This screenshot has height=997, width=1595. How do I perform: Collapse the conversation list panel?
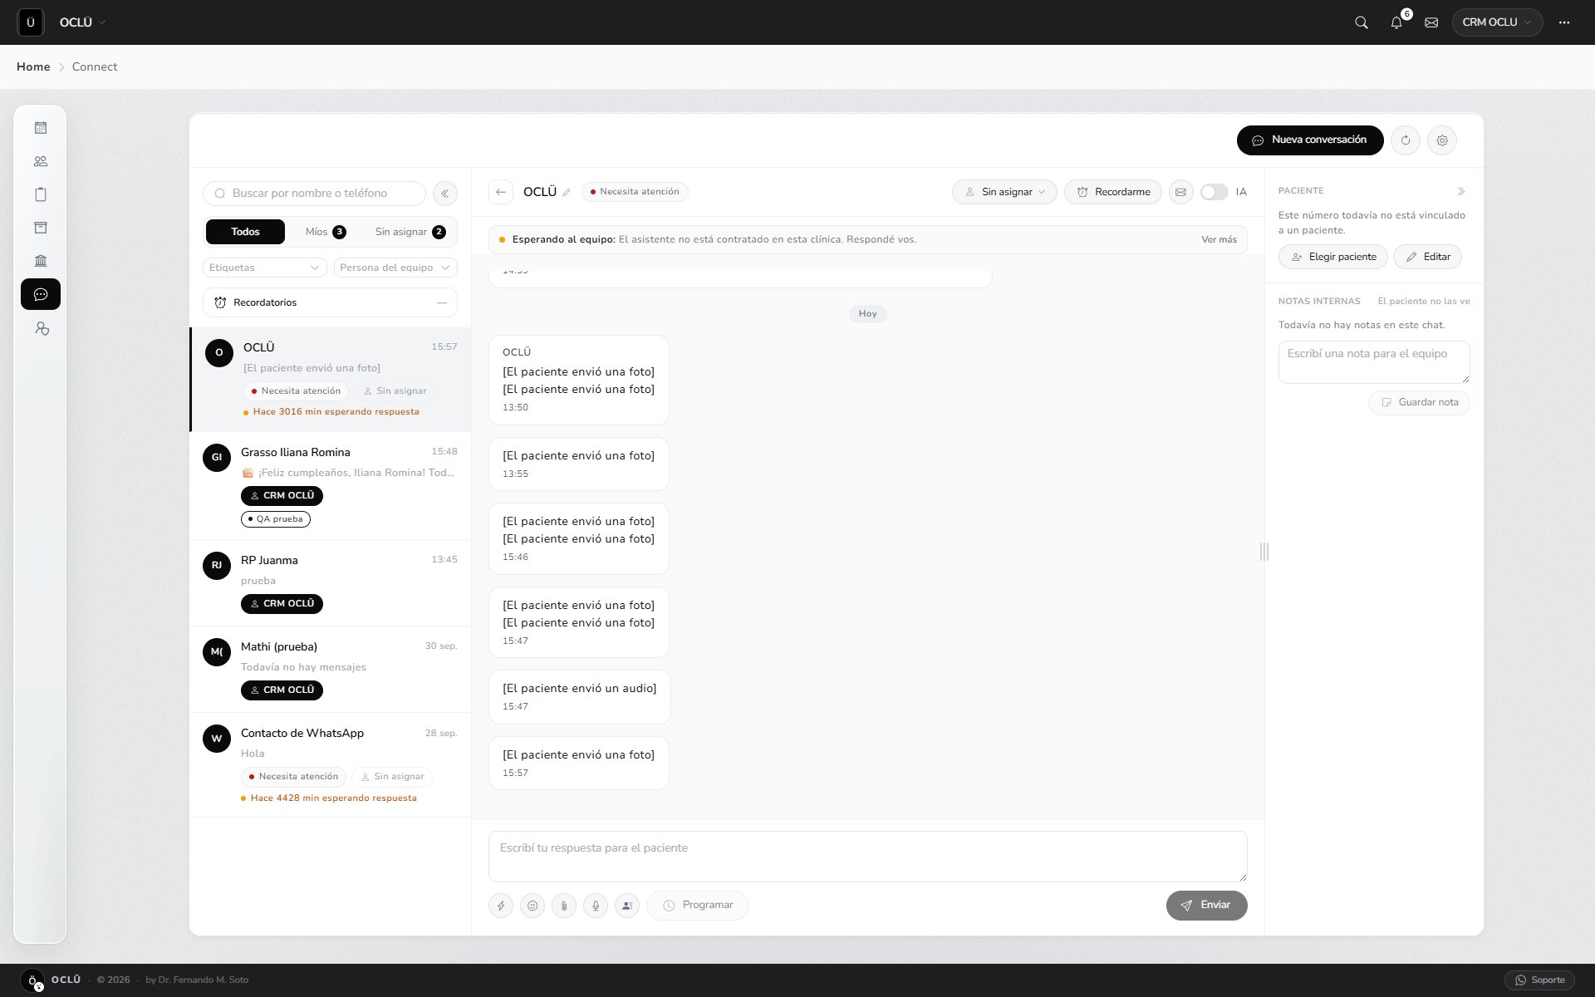click(445, 194)
